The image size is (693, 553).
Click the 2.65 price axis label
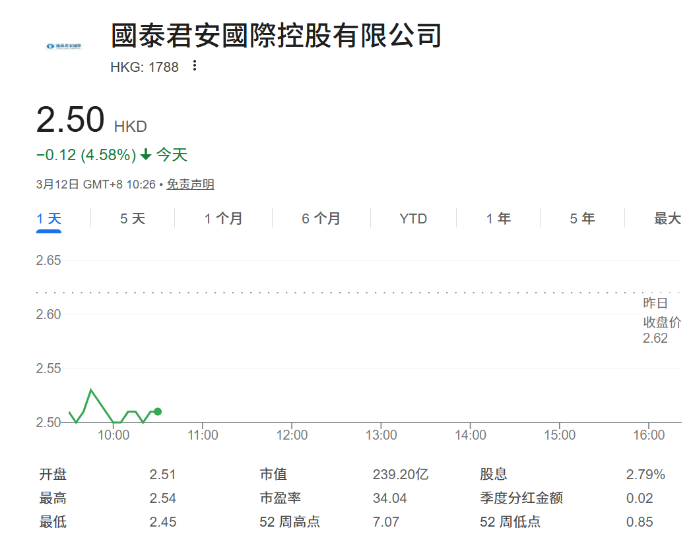coord(49,260)
